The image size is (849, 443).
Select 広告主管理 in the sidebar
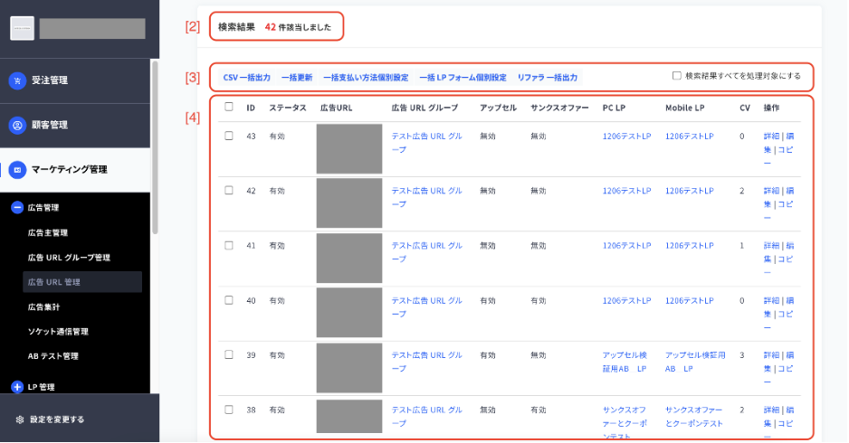[48, 232]
